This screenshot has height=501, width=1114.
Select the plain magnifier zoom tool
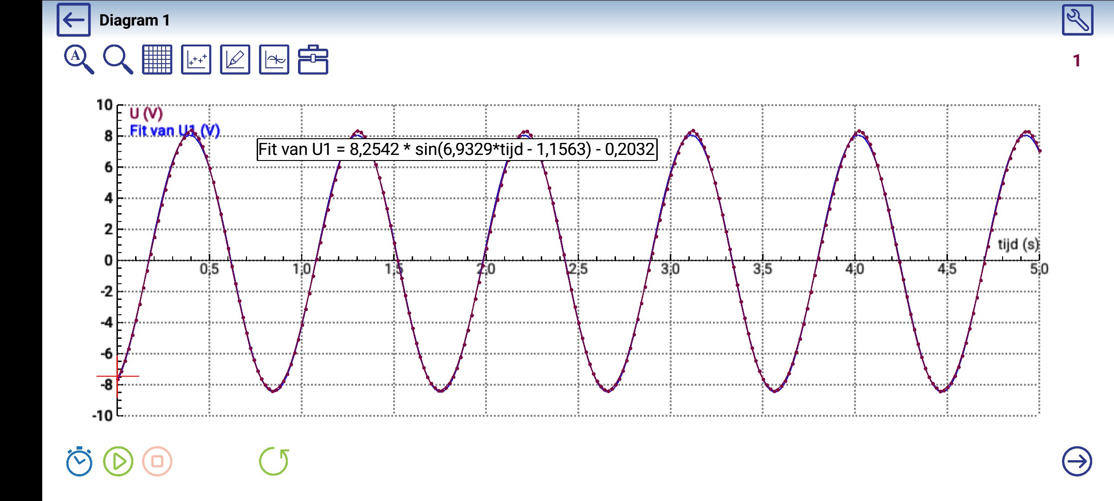(117, 59)
